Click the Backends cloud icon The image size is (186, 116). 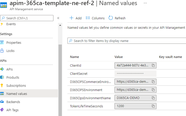(2, 102)
